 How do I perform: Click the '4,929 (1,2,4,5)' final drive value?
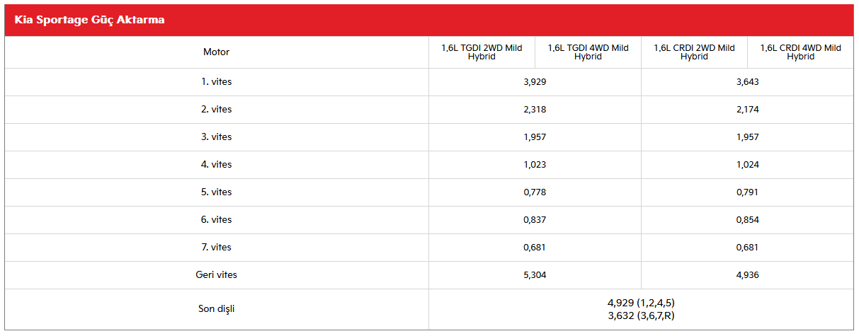coord(641,303)
